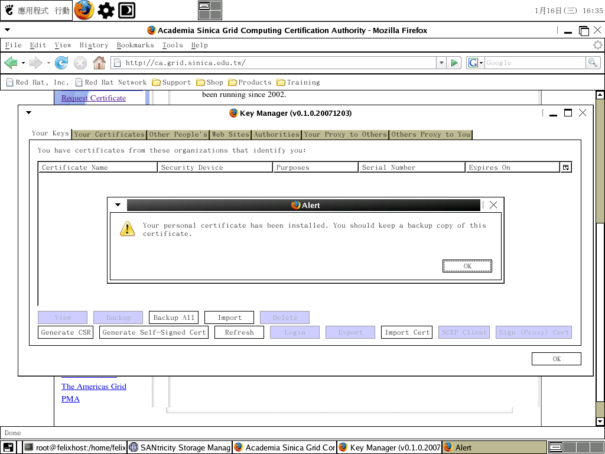Open the Products bookmarks folder
This screenshot has height=454, width=605.
[250, 82]
